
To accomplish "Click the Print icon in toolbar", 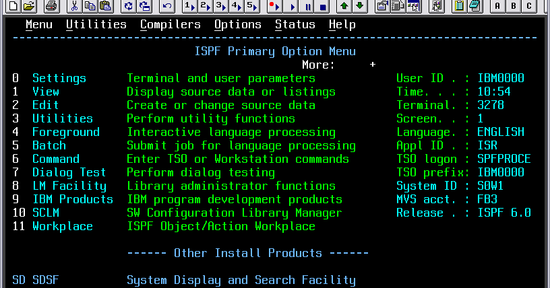I will [51, 5].
